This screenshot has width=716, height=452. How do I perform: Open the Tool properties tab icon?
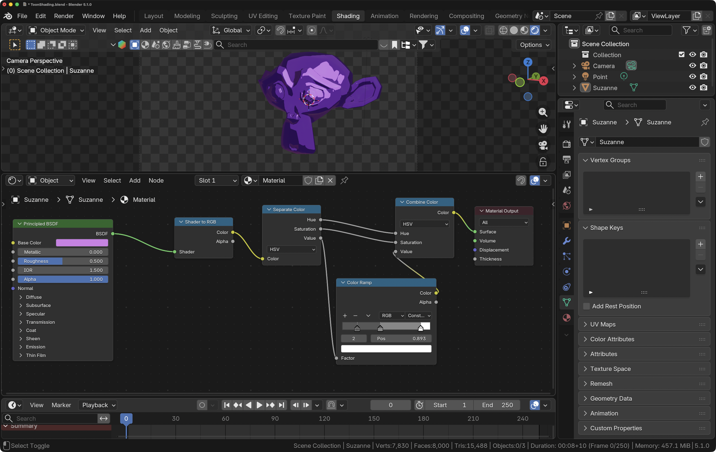click(566, 124)
